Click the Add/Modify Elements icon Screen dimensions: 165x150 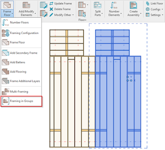coord(26,5)
